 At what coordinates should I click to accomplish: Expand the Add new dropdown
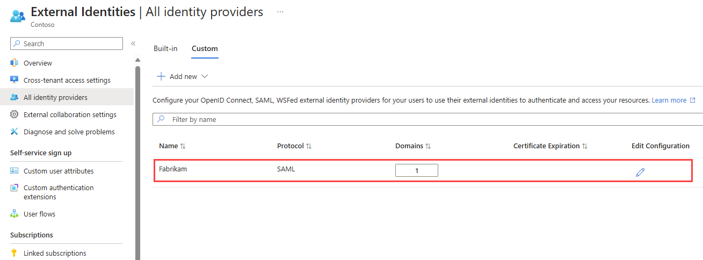182,76
